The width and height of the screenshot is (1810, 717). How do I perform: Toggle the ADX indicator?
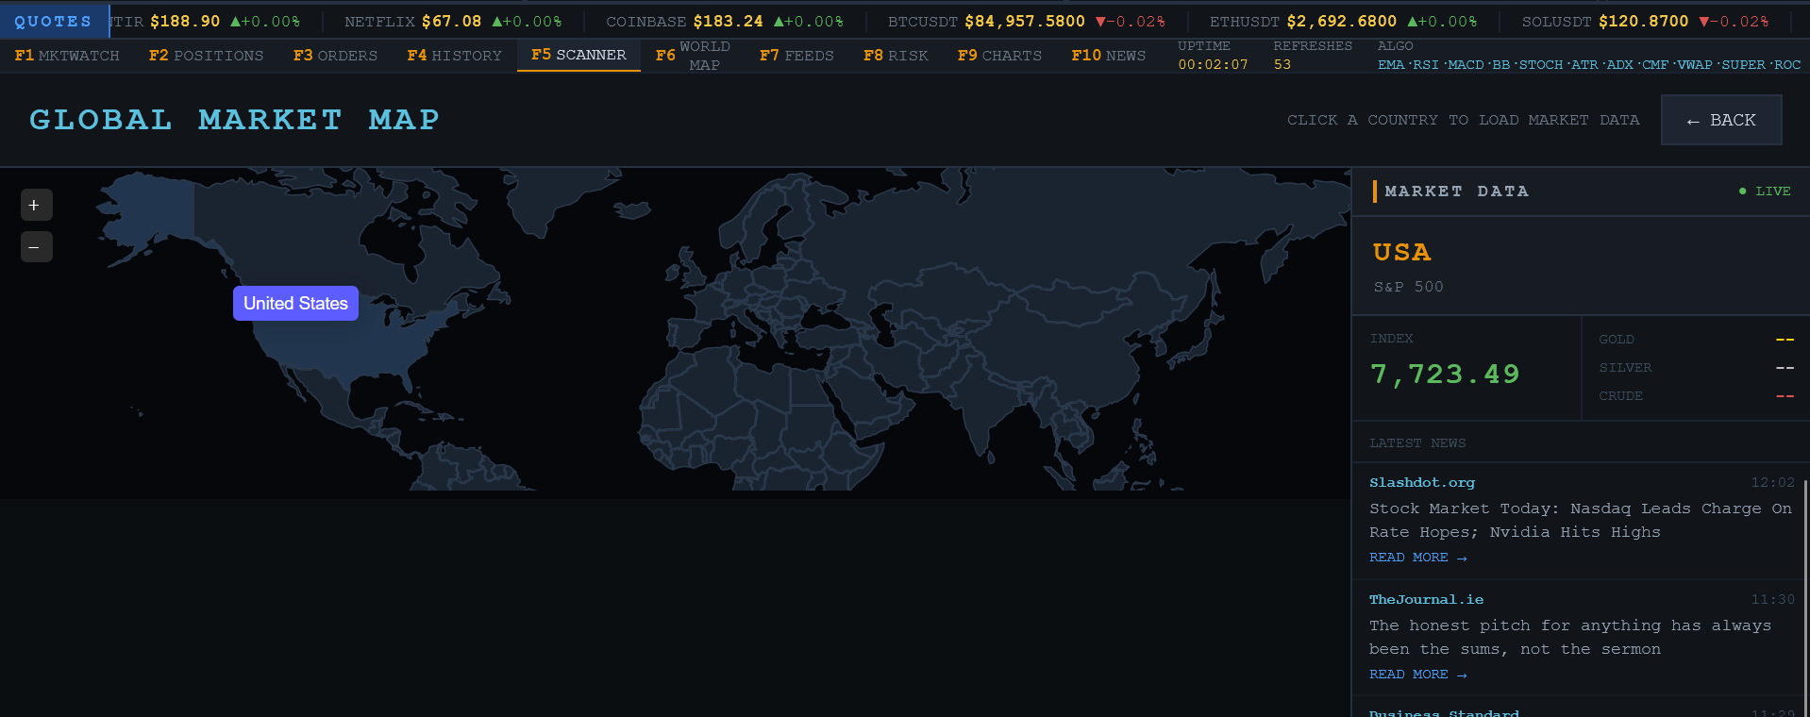[1619, 65]
